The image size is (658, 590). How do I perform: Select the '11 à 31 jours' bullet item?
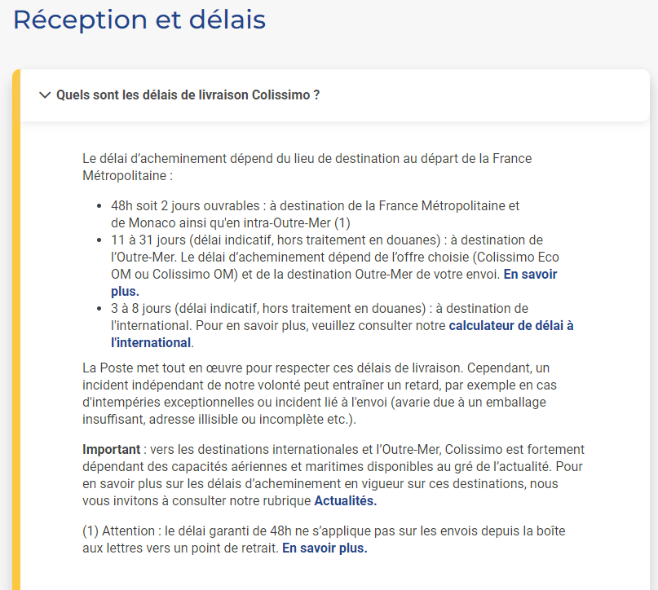click(335, 266)
